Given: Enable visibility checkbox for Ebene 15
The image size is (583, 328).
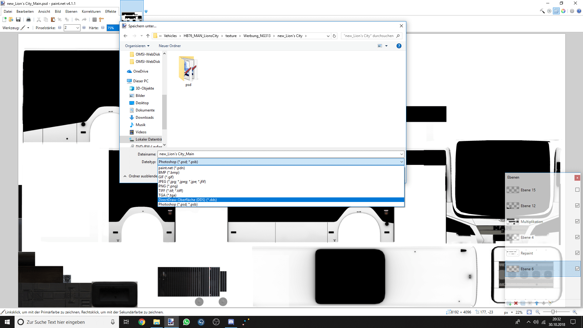Looking at the screenshot, I should pyautogui.click(x=577, y=190).
